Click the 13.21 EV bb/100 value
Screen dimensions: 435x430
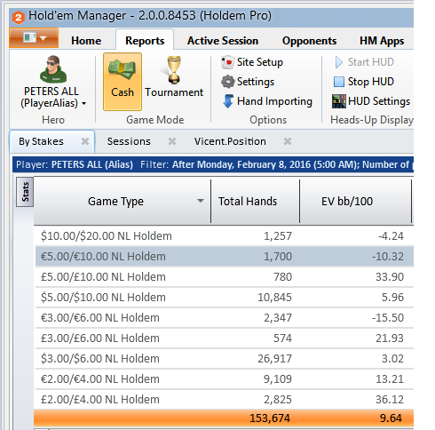pyautogui.click(x=390, y=379)
